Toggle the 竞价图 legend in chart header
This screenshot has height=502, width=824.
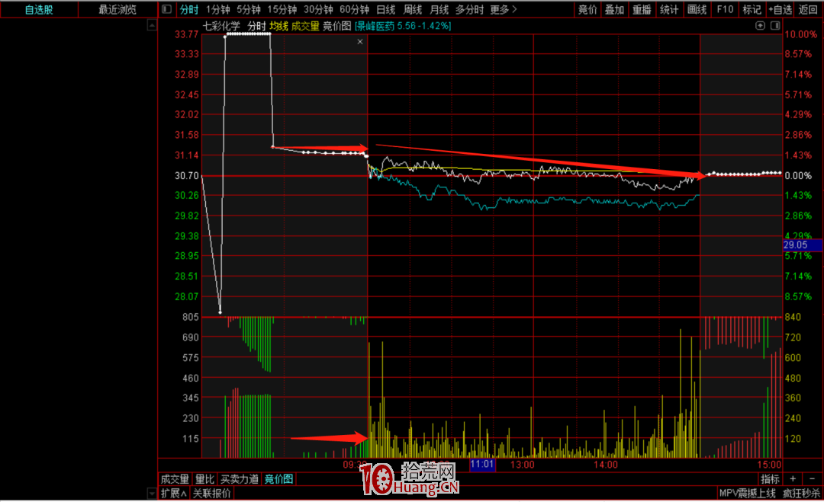(x=337, y=26)
